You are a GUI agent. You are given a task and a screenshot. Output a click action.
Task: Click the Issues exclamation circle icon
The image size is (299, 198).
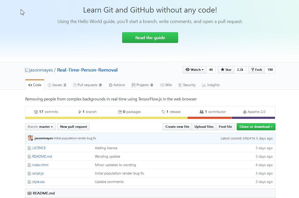(50, 85)
